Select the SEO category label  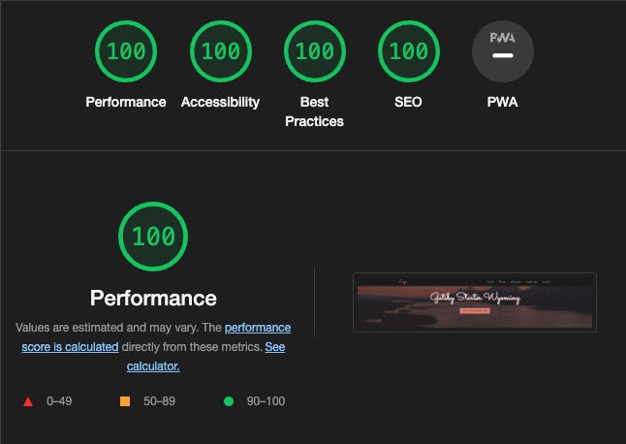point(408,102)
